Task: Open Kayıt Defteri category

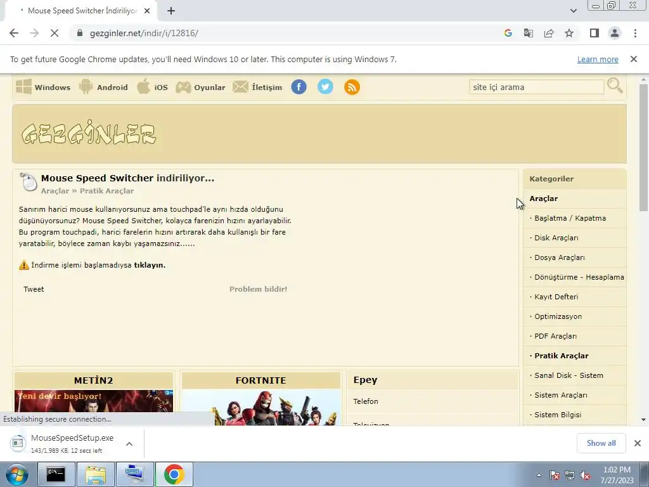Action: pos(556,297)
